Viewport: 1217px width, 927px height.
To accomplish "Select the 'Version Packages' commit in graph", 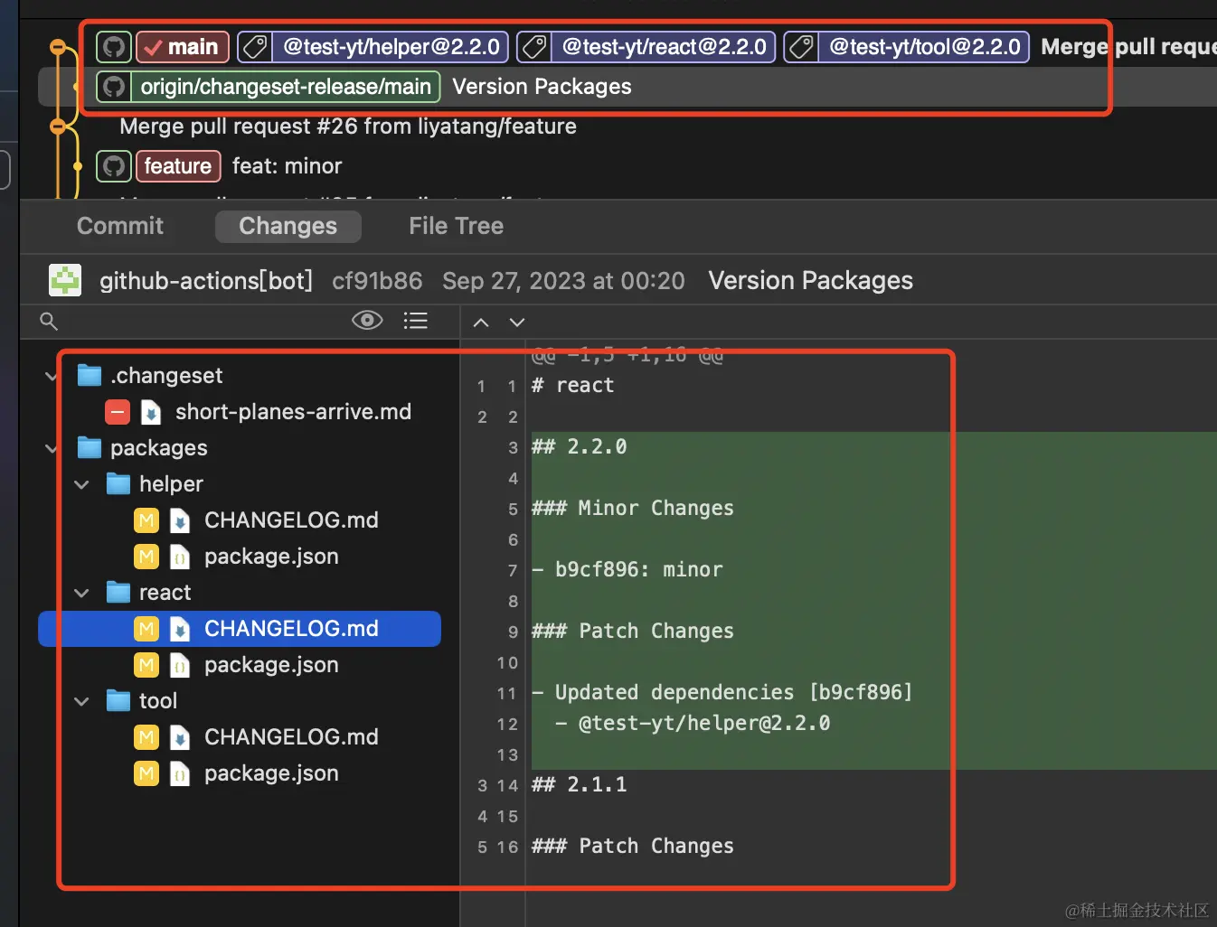I will pos(542,87).
